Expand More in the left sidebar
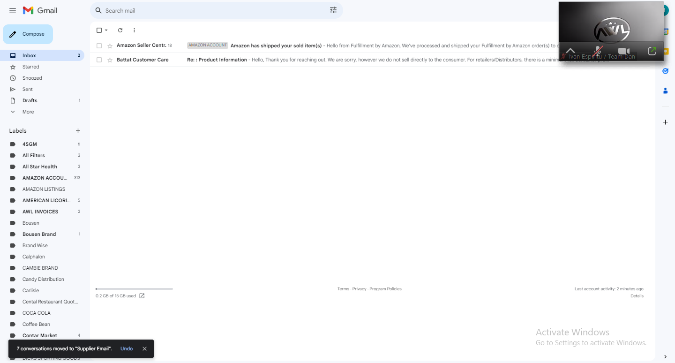Screen dimensions: 675x363 click(x=28, y=112)
